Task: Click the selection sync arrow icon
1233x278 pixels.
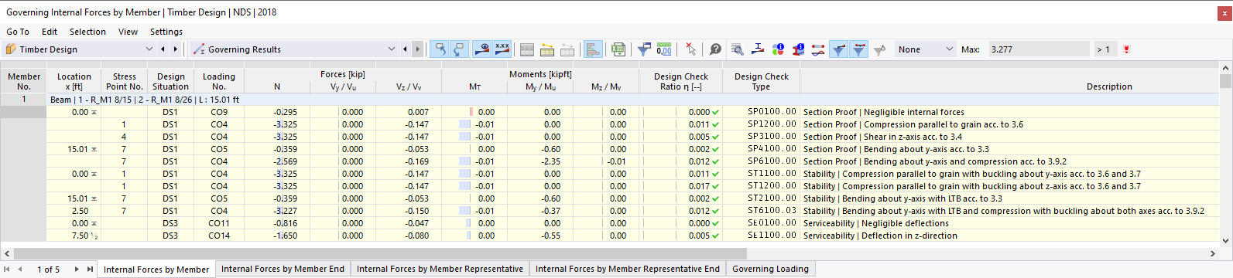Action: (x=440, y=49)
